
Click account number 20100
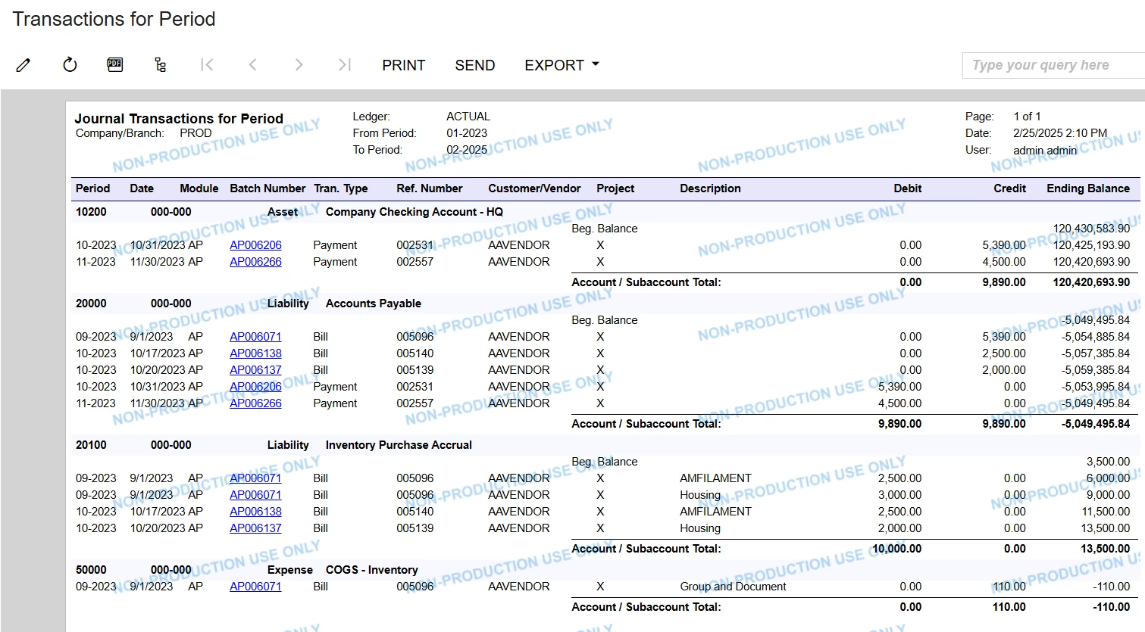tap(91, 445)
